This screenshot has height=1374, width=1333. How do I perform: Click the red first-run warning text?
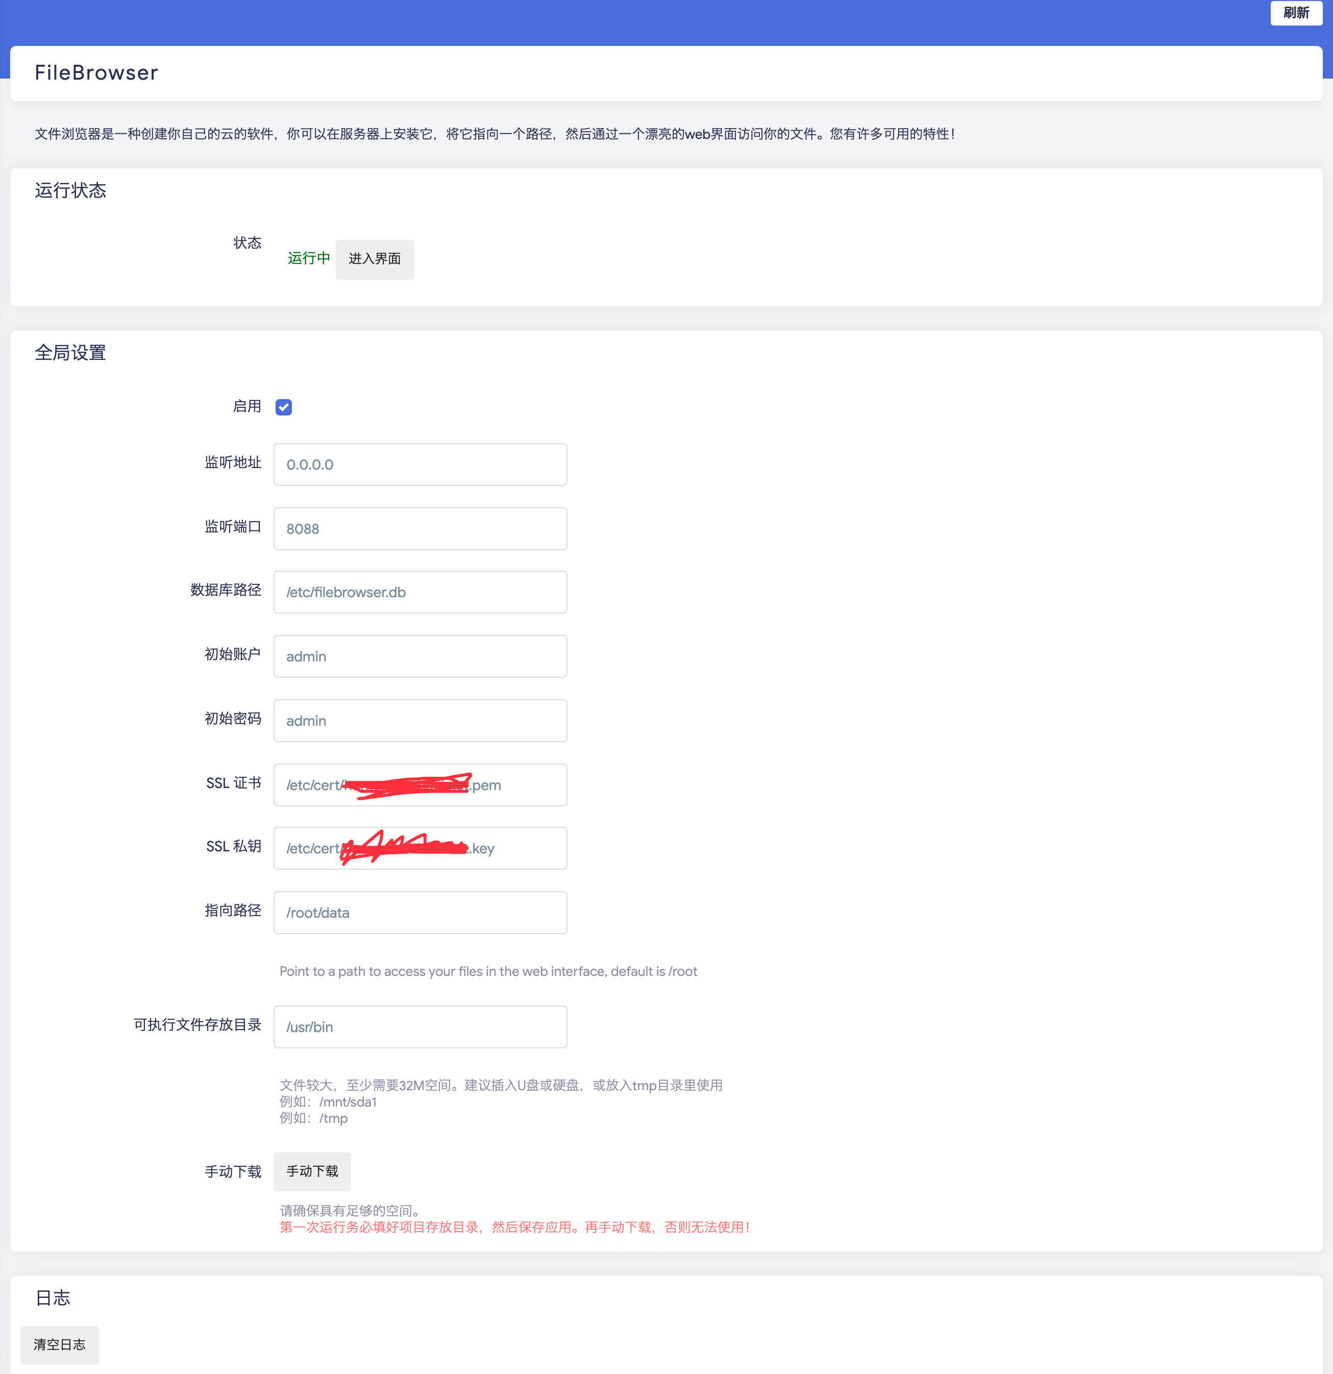point(514,1227)
